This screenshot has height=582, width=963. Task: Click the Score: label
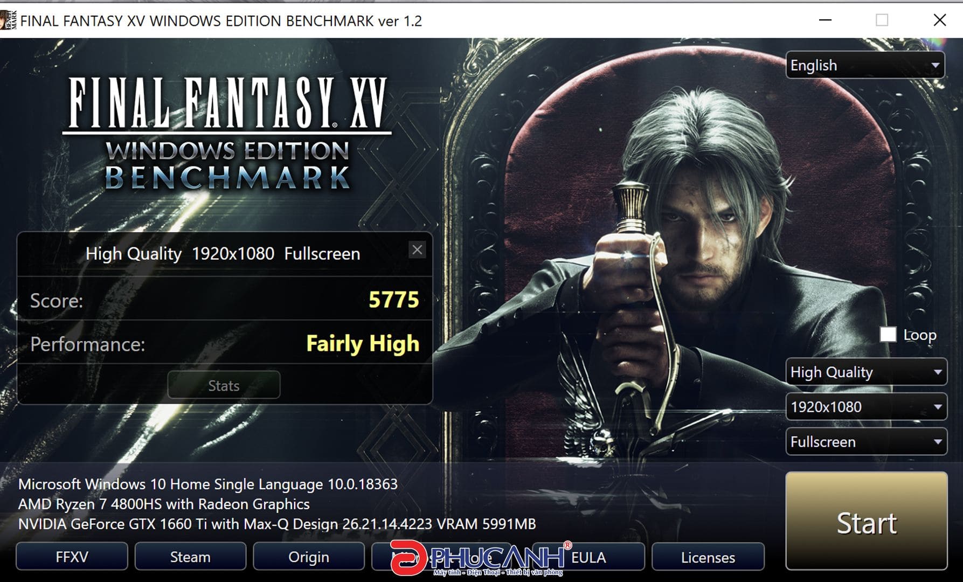point(57,300)
